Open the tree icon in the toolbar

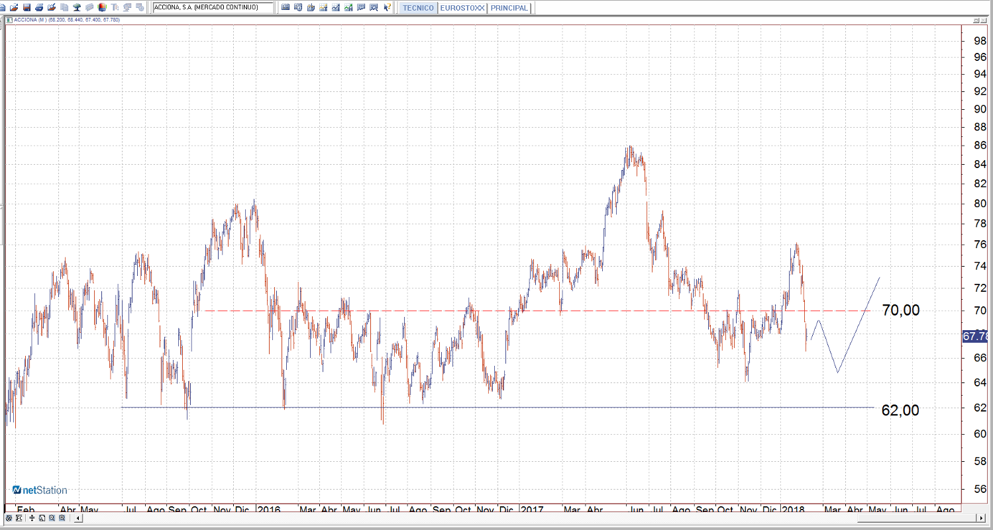pyautogui.click(x=77, y=7)
